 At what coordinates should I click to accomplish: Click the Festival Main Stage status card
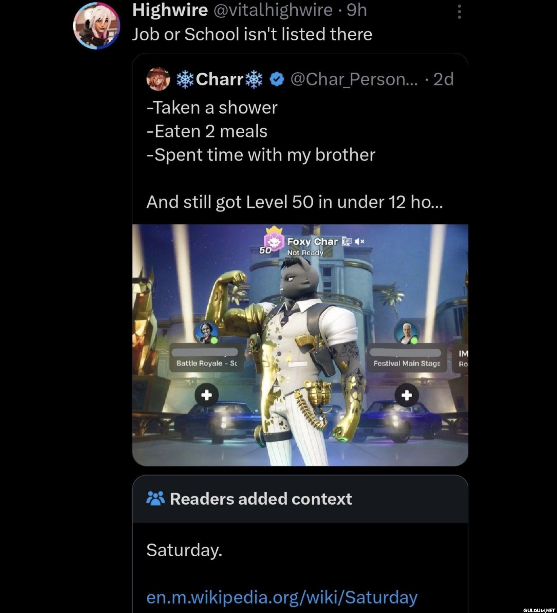click(407, 358)
